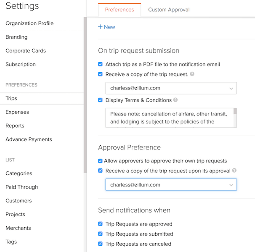Toggle Receive a copy upon its approval checkbox

click(100, 171)
